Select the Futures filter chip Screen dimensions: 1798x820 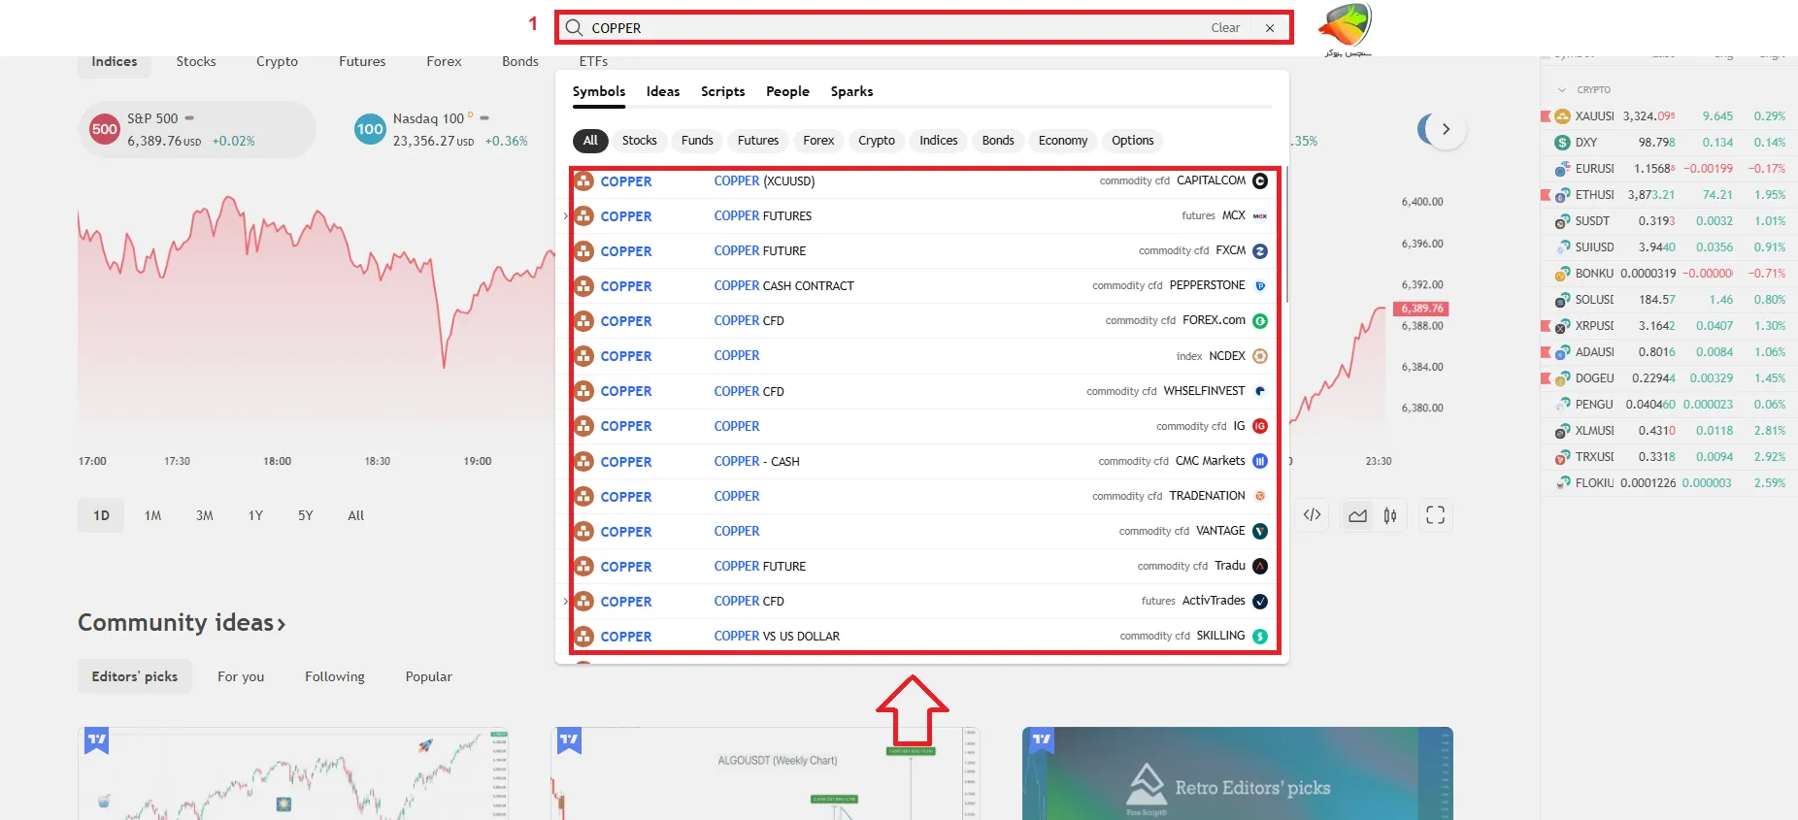757,141
